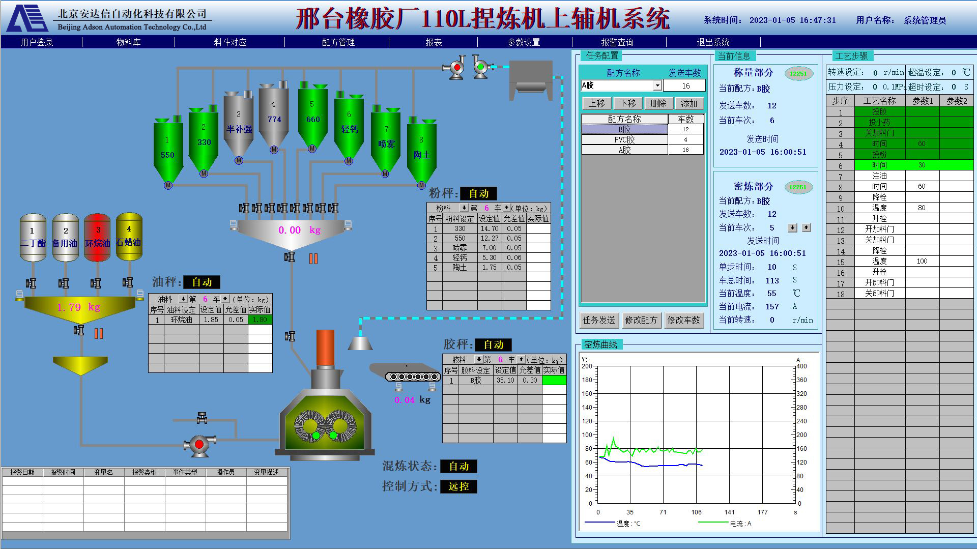Open the 报警查询 menu

coord(617,42)
